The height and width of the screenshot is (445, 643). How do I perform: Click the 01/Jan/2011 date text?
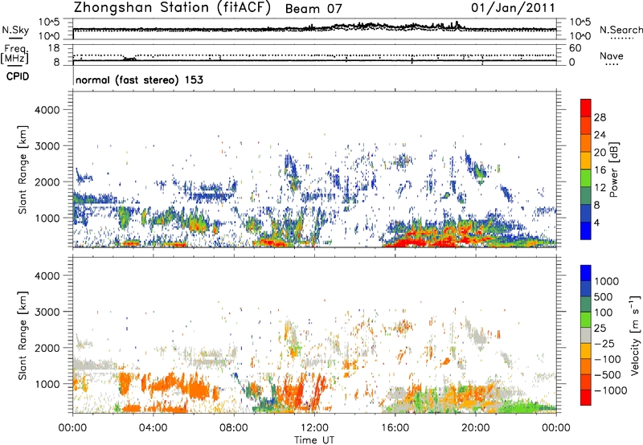tap(513, 8)
